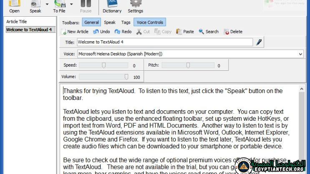This screenshot has width=310, height=174.
Task: Click the Volume slider handle
Action: click(126, 77)
